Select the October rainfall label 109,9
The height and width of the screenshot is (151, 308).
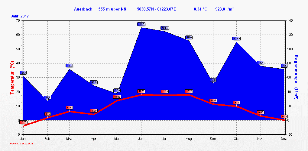click(x=236, y=39)
